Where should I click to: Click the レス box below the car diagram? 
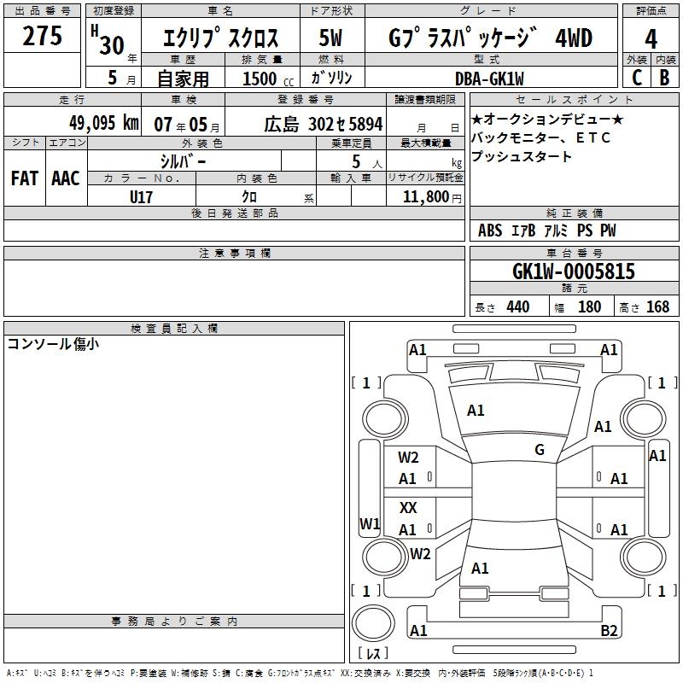(x=373, y=654)
